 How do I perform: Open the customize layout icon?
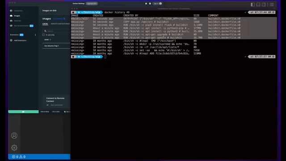[272, 4]
